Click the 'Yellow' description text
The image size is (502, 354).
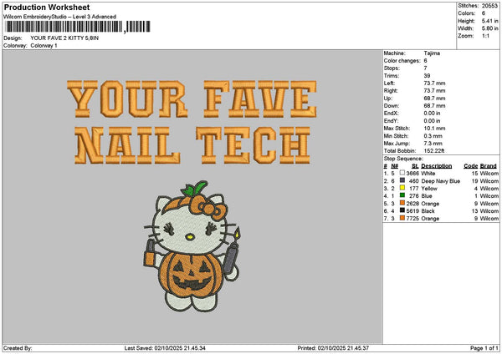tap(429, 188)
